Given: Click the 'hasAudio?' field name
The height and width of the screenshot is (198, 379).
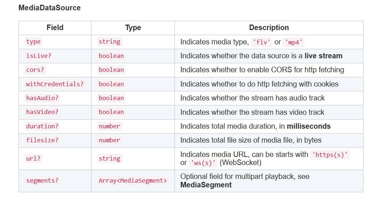Looking at the screenshot, I should click(x=42, y=98).
